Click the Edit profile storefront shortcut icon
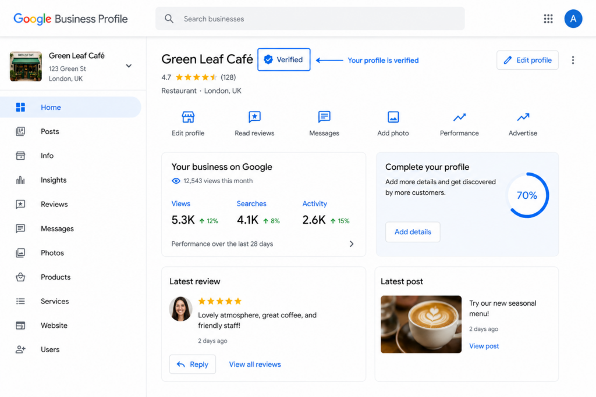The width and height of the screenshot is (596, 397). click(188, 117)
